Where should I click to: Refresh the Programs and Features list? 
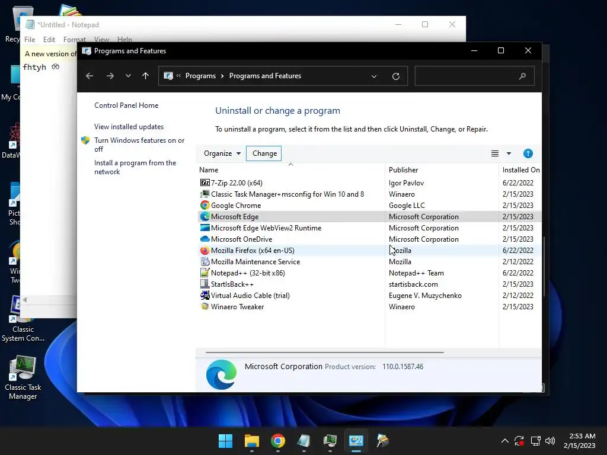point(395,76)
